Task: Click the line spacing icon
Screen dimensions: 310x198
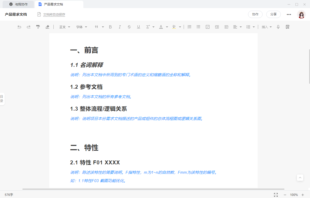Action: click(x=248, y=27)
